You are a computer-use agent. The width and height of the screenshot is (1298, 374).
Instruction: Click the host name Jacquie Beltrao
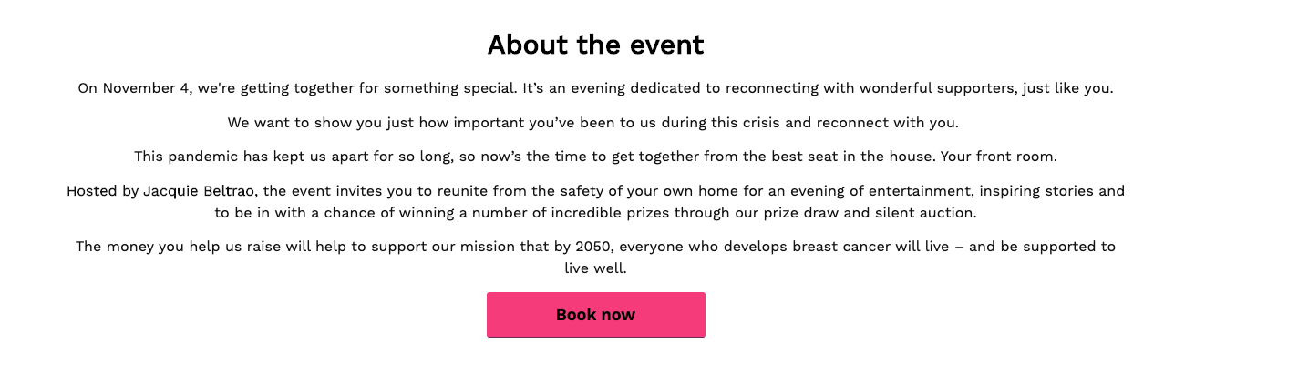[x=199, y=191]
